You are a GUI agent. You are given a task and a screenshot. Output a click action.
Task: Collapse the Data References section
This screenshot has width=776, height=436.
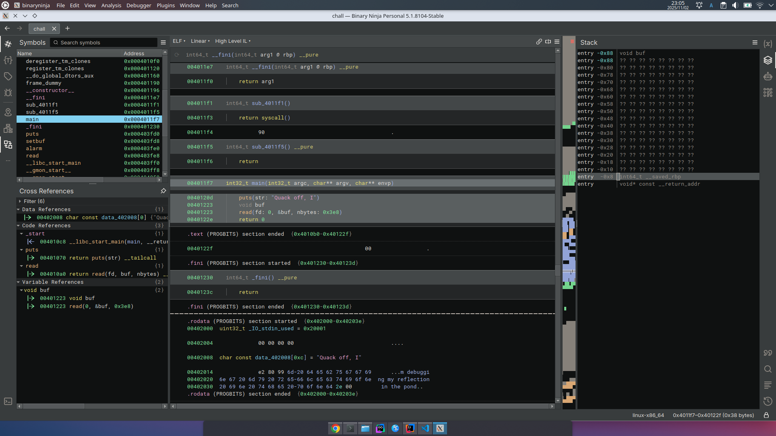[x=18, y=209]
